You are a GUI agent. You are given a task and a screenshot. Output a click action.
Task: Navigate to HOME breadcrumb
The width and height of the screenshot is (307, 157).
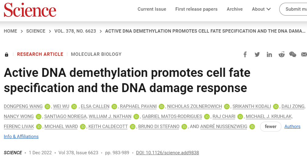tap(10, 31)
